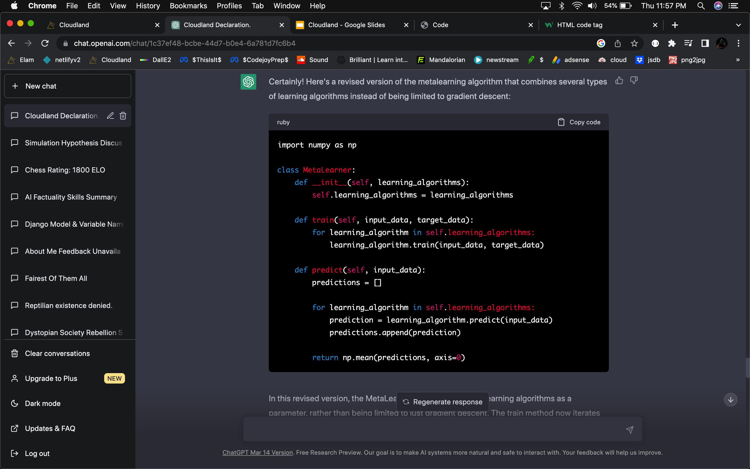Click the browser back arrow
This screenshot has width=750, height=469.
click(11, 43)
